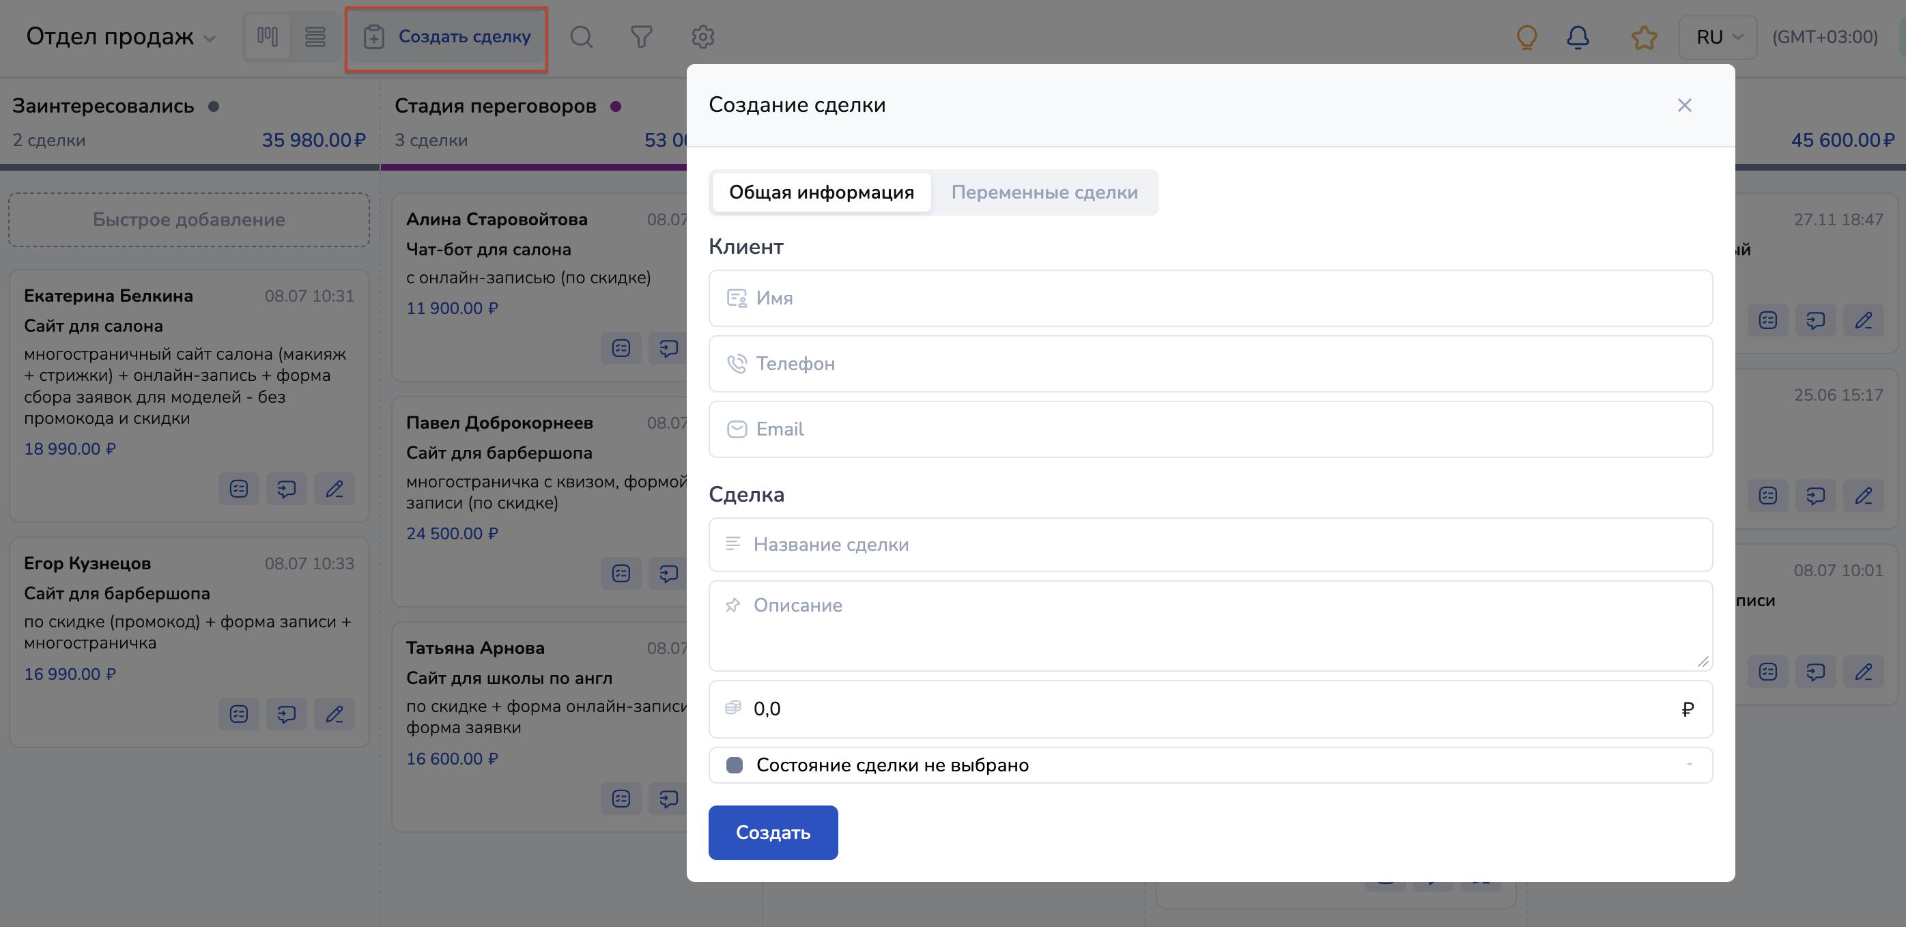Screen dimensions: 1906x927
Task: Click the Название сделки input field
Action: (1210, 545)
